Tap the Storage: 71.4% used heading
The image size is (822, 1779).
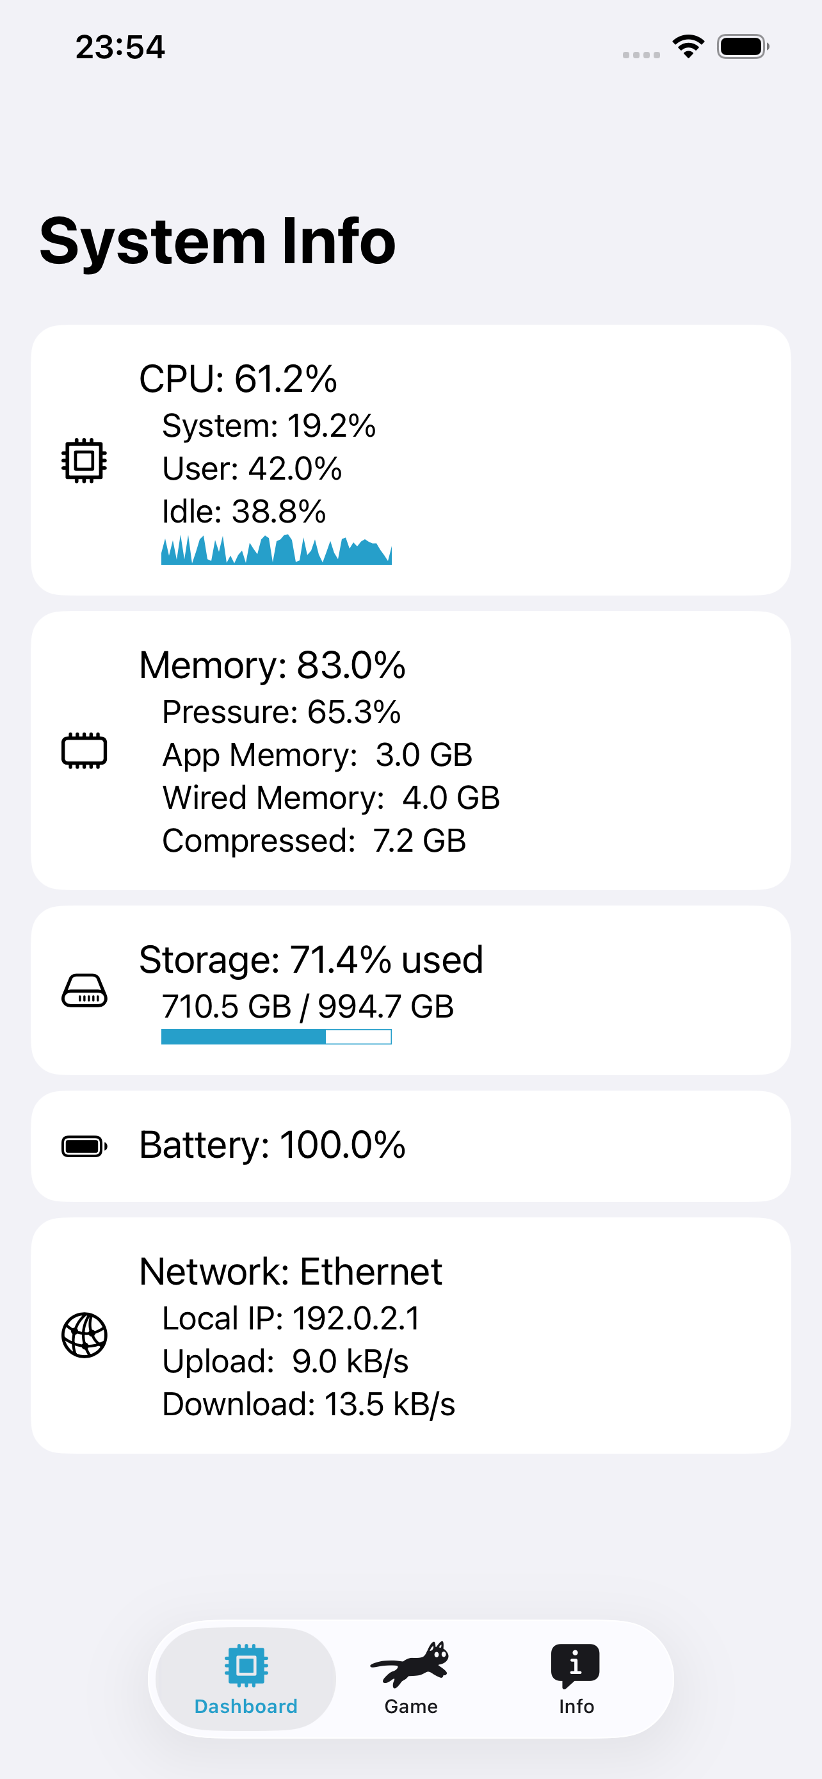click(x=311, y=960)
